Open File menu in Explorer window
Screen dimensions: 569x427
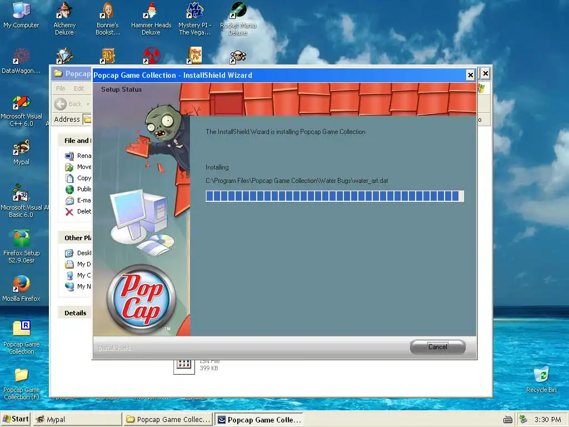(x=61, y=88)
